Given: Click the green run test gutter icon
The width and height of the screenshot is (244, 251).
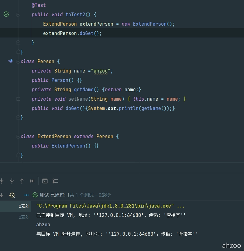Looking at the screenshot, I should pyautogui.click(x=6, y=14).
